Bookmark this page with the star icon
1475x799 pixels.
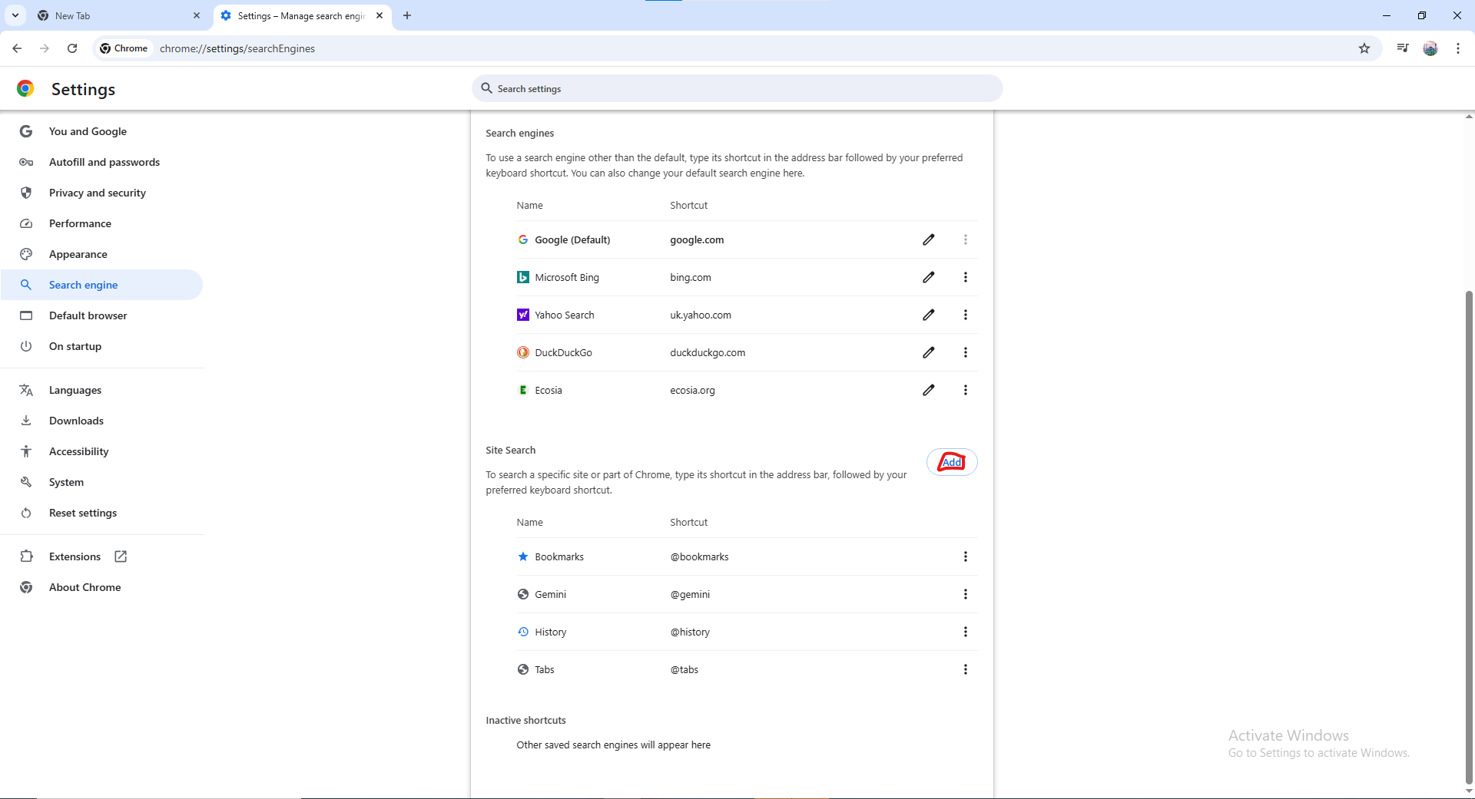coord(1364,48)
